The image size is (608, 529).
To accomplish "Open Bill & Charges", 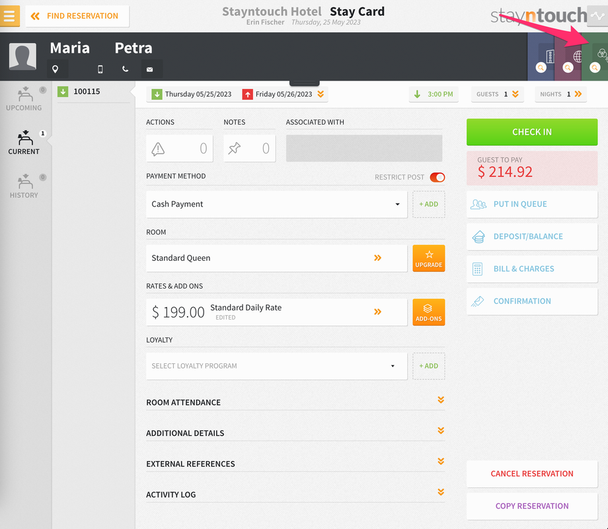I will click(531, 269).
